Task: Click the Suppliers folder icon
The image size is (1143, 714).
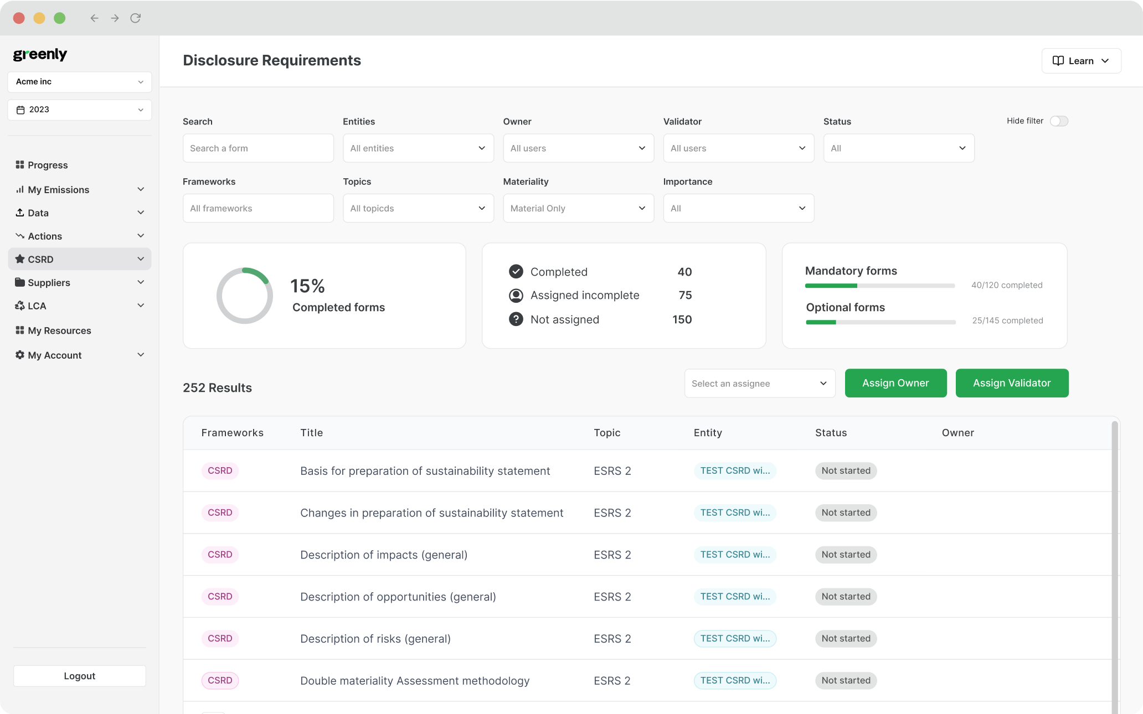Action: (x=20, y=282)
